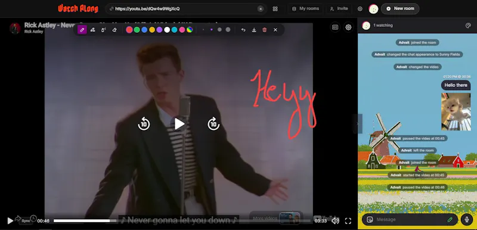Pick the purple drawing color
The image size is (477, 230).
[x=159, y=30]
